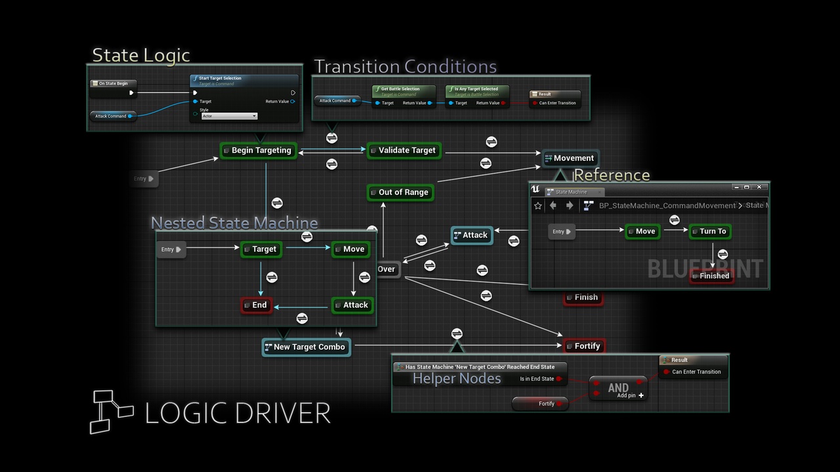Click the Unreal Engine logo in the Reference window

(x=535, y=188)
